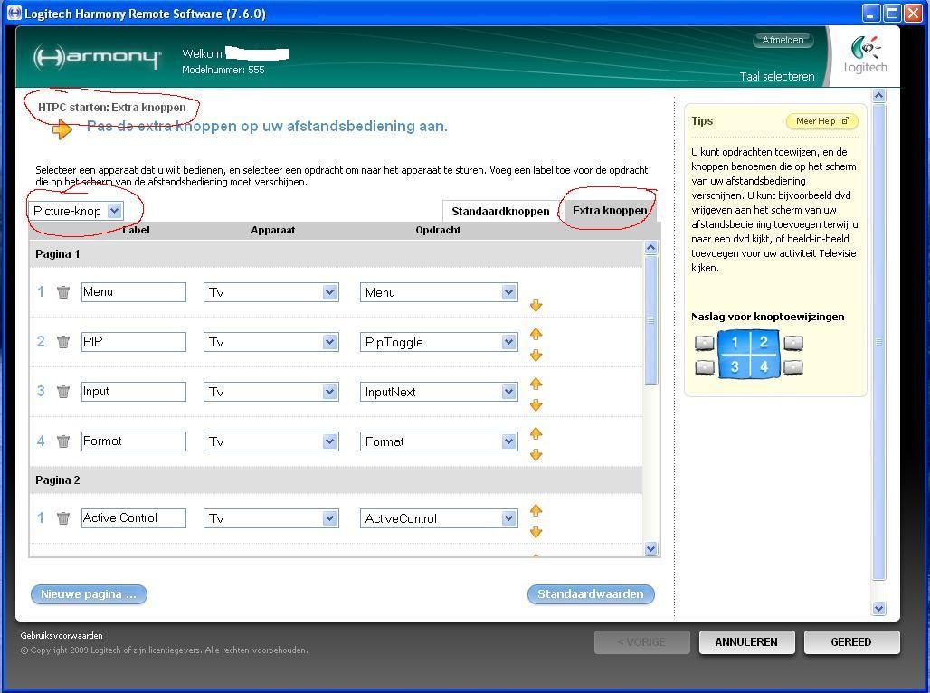Move the Menu row down with arrow
Viewport: 930px width, 693px height.
tap(536, 306)
